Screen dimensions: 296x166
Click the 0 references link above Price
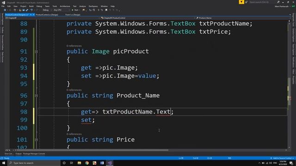click(74, 134)
